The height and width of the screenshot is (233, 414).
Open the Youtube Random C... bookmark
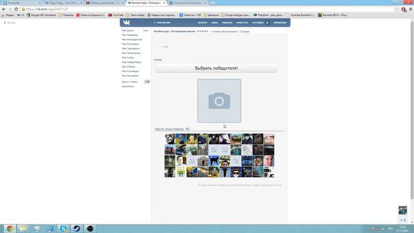click(300, 15)
